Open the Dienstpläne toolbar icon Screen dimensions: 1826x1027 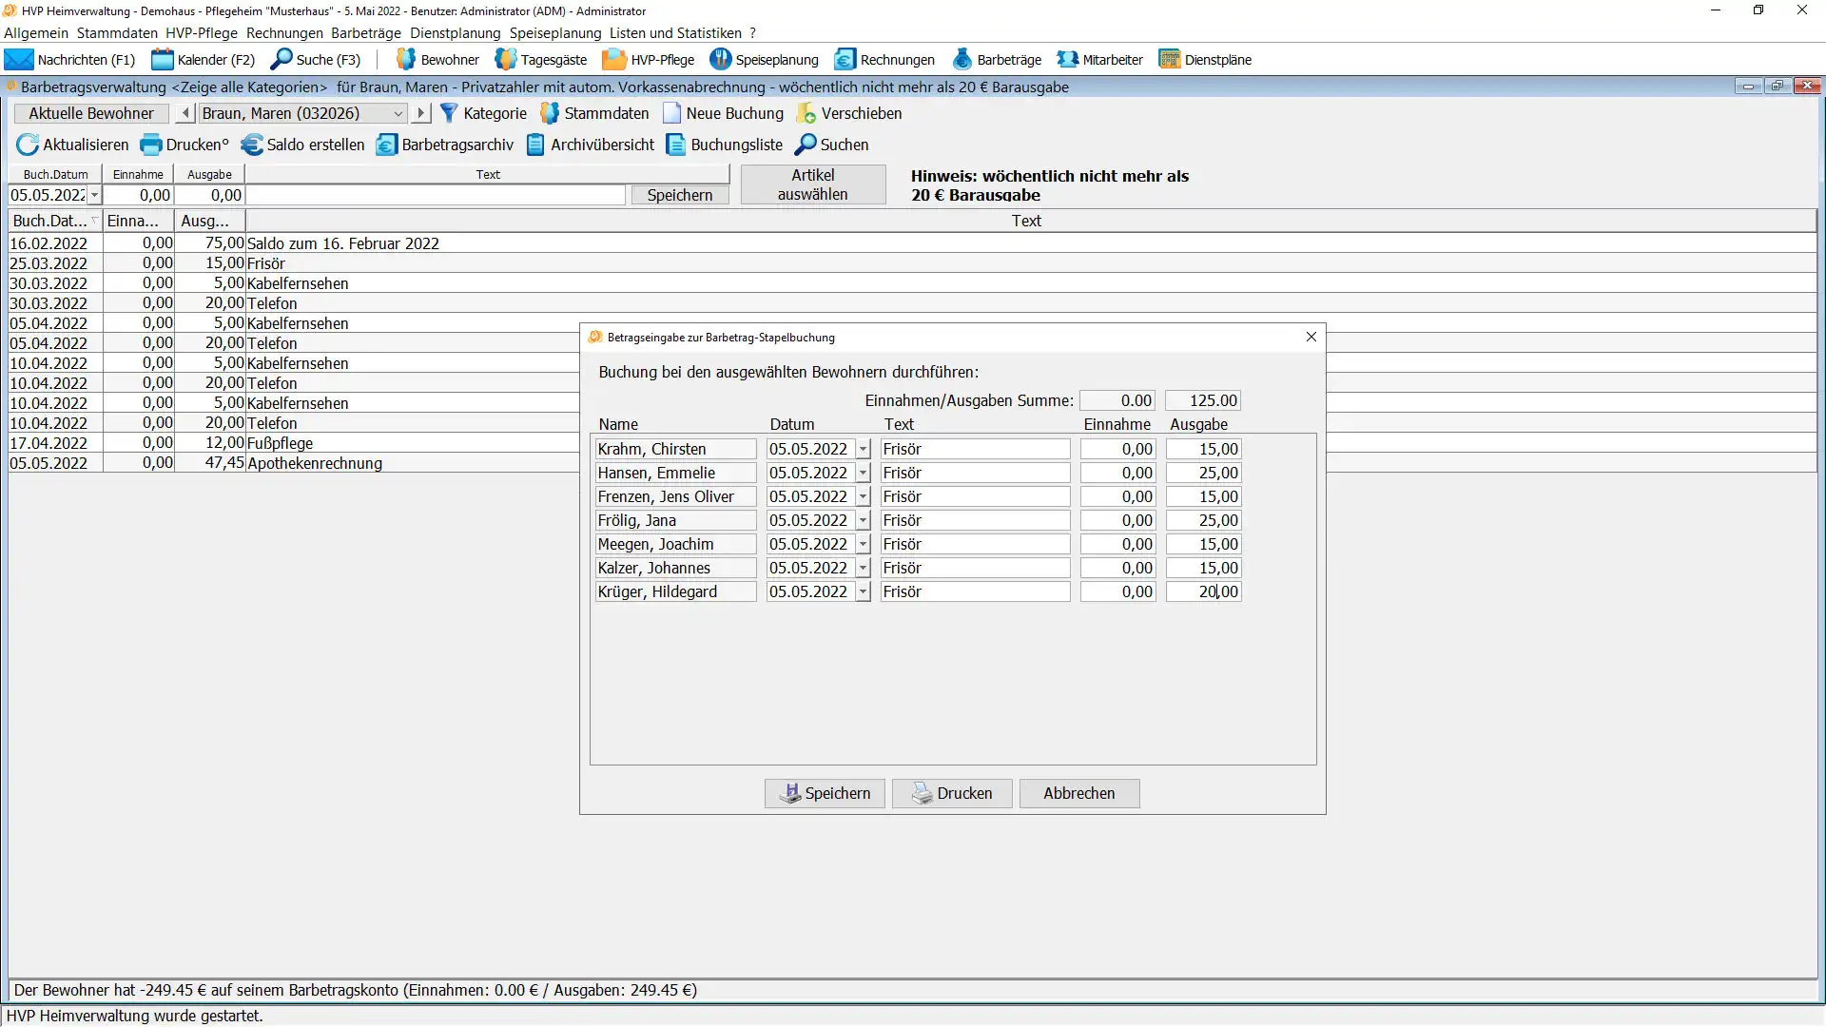coord(1169,59)
